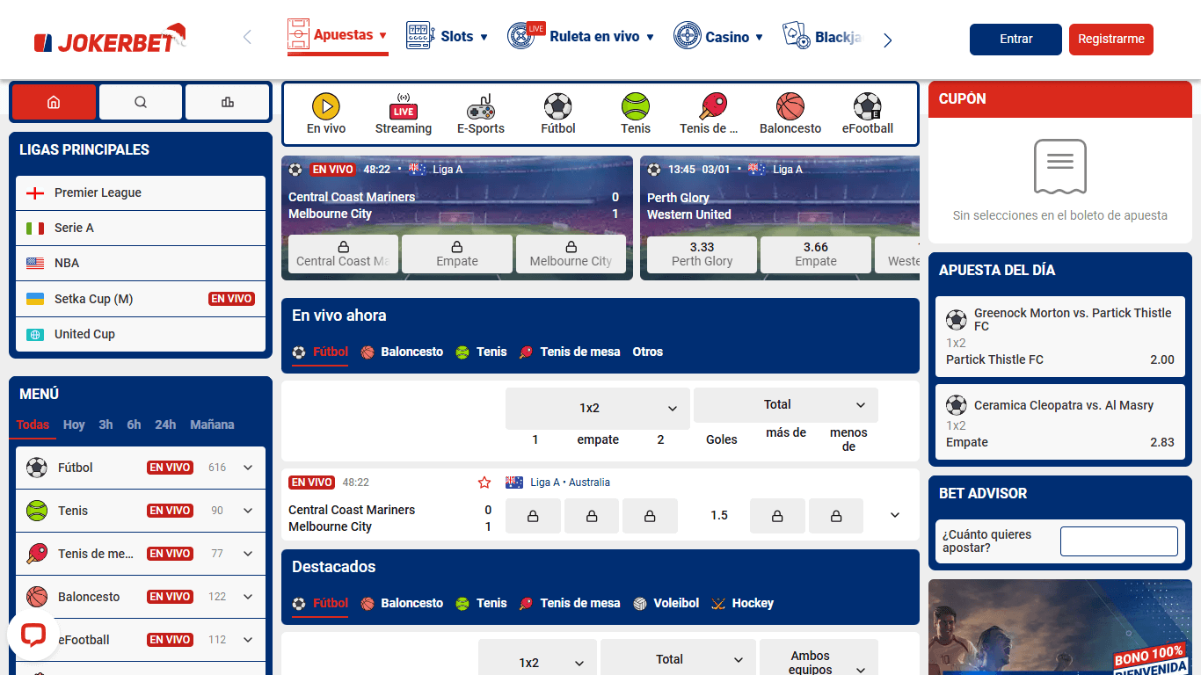Image resolution: width=1201 pixels, height=675 pixels.
Task: Open the home icon tab
Action: 54,102
